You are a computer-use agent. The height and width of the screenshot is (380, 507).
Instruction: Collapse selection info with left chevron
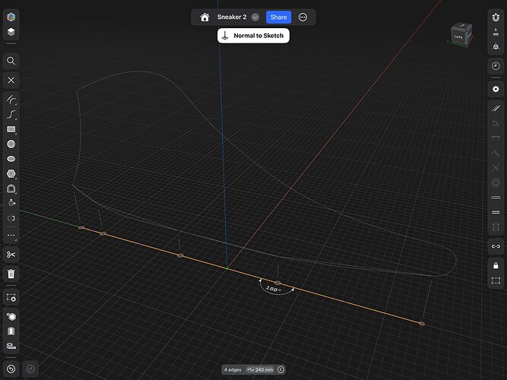pos(280,369)
